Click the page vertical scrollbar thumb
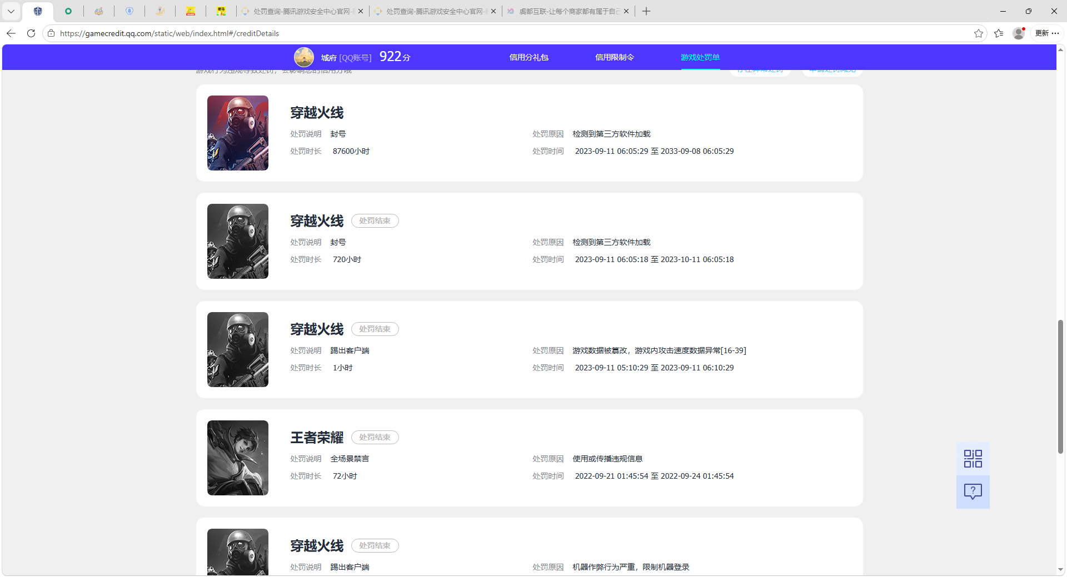1067x577 pixels. [1060, 387]
